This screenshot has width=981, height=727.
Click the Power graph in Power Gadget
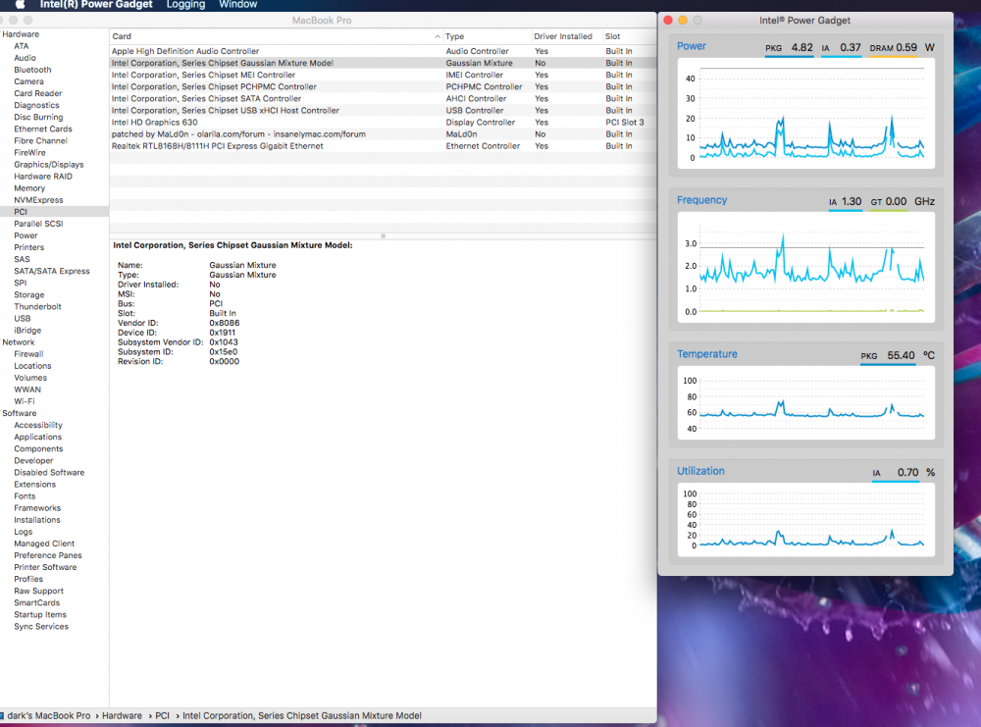[x=805, y=113]
